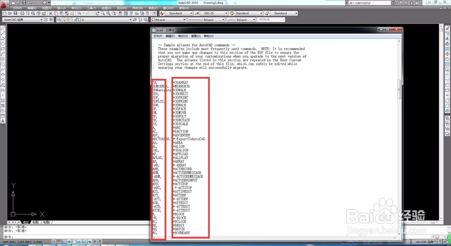Viewport: 451px width, 246px height.
Task: Open the AutoCAD application menu button
Action: coord(4,5)
